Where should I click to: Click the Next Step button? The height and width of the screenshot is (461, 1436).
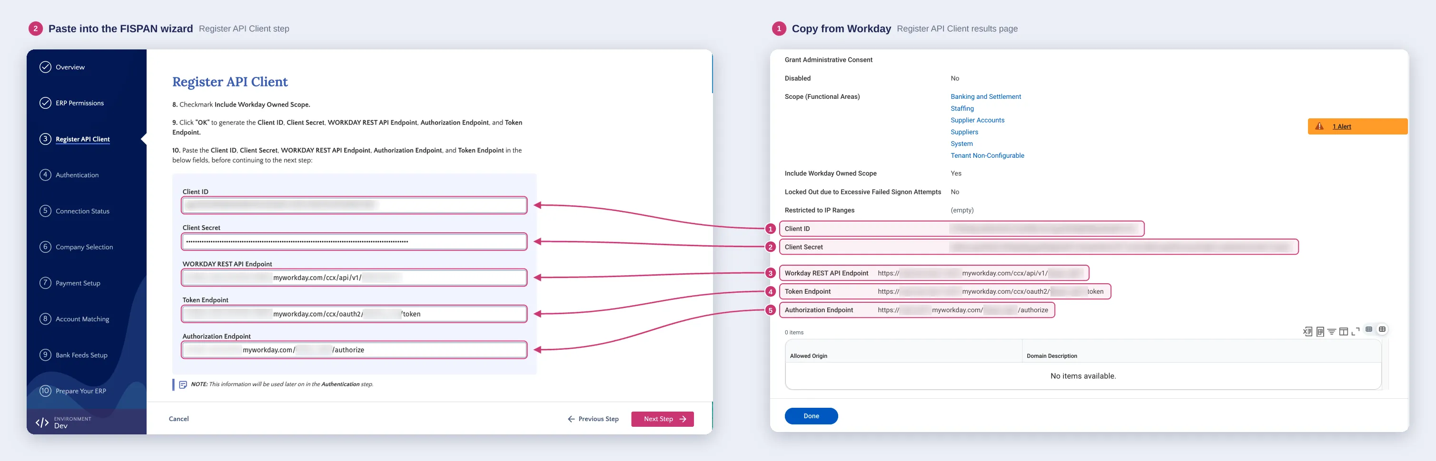662,419
